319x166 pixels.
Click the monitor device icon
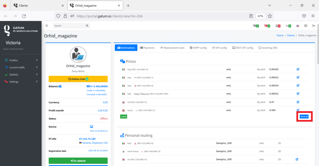click(92, 127)
